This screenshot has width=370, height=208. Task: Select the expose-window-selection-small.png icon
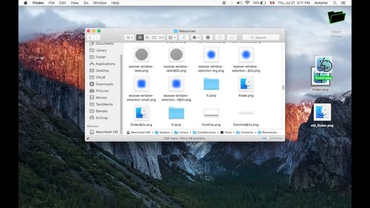(141, 83)
